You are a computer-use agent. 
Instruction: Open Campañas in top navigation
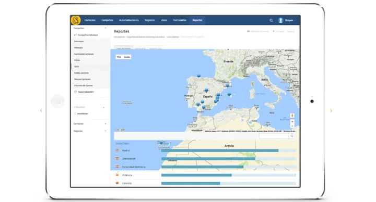point(107,20)
